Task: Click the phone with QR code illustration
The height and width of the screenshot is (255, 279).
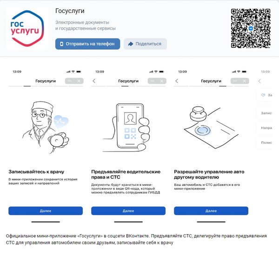Action: (x=126, y=128)
